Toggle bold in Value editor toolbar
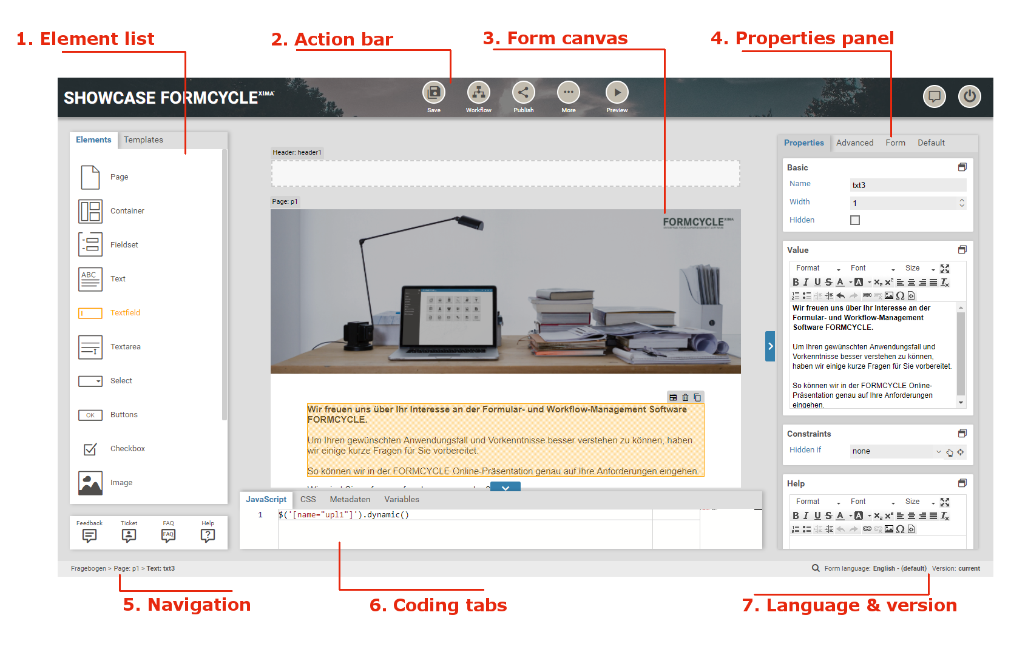Viewport: 1011px width, 655px height. (796, 282)
